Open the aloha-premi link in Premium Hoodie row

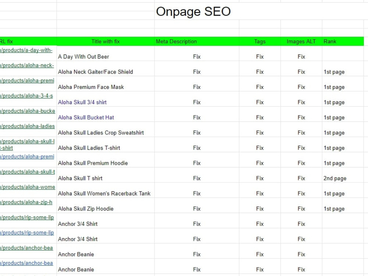27,157
